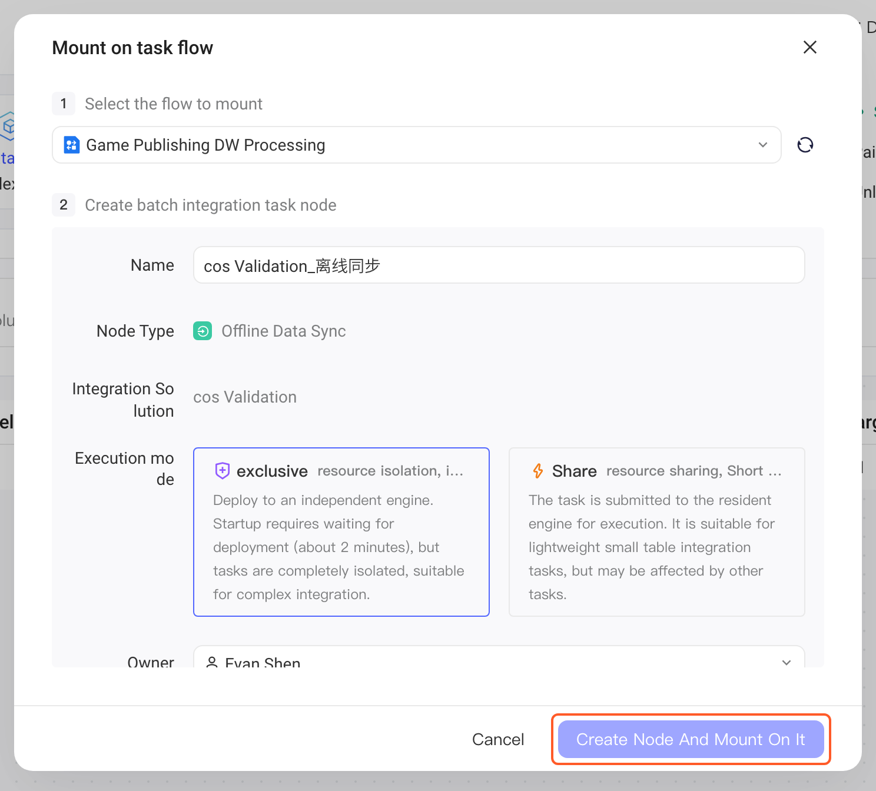Click the Offline Data Sync label
The height and width of the screenshot is (791, 876).
(x=284, y=331)
